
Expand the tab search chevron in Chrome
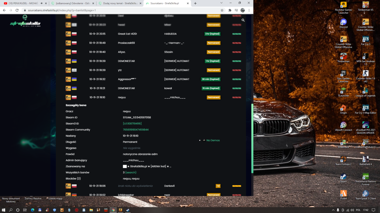pyautogui.click(x=221, y=3)
